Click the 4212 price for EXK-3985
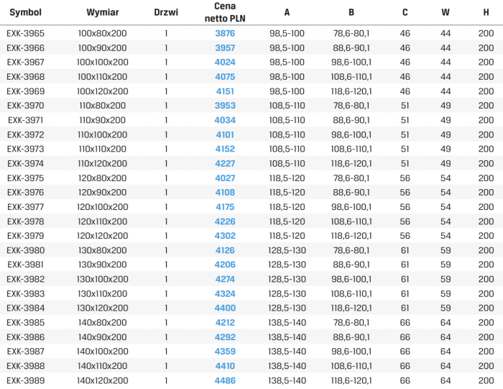Image resolution: width=503 pixels, height=389 pixels. 225,323
